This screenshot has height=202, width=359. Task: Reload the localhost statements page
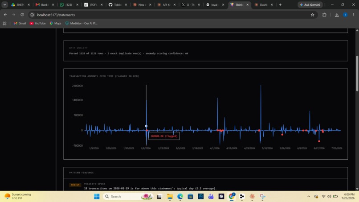tap(22, 15)
